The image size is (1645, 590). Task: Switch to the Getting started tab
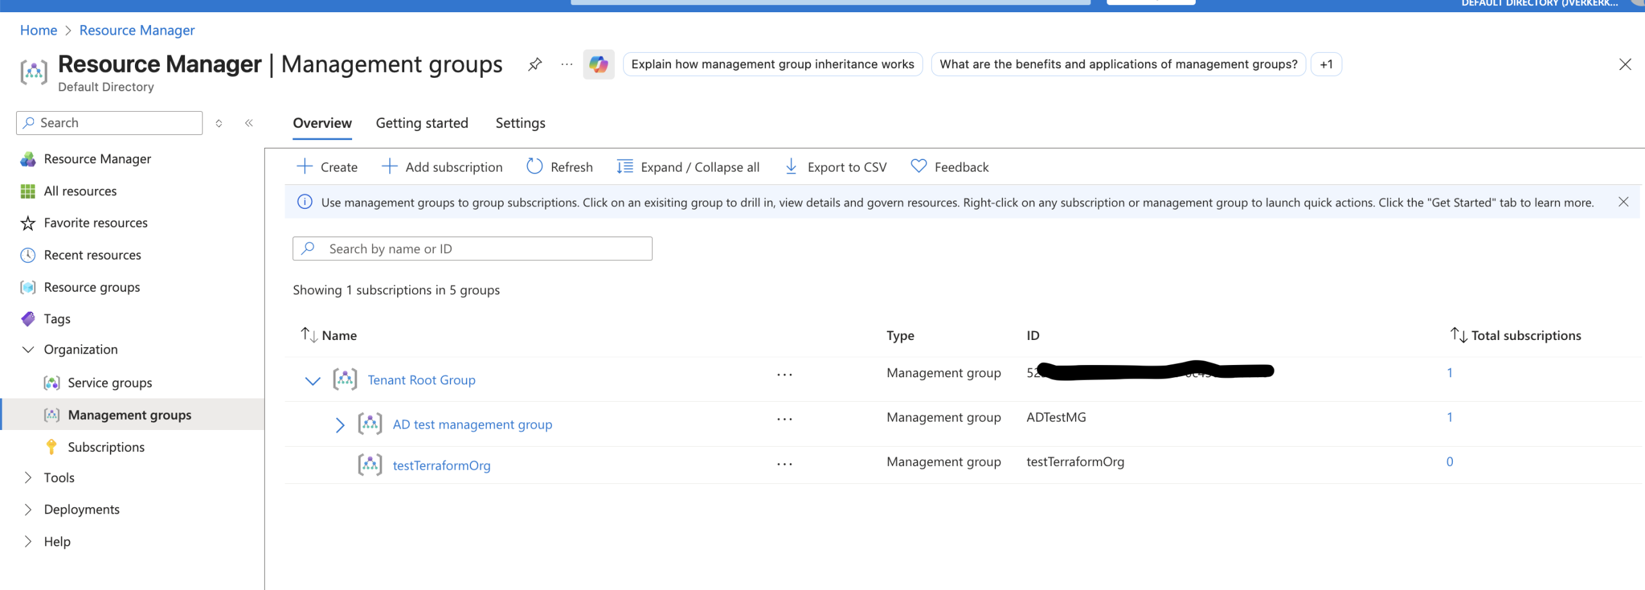[x=422, y=123]
